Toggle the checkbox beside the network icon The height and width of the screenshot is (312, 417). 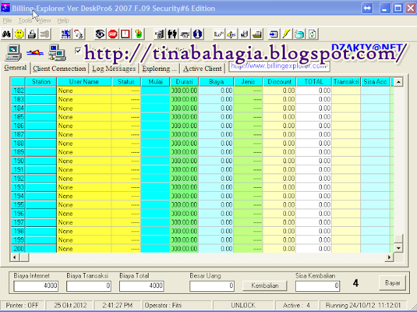(x=78, y=51)
